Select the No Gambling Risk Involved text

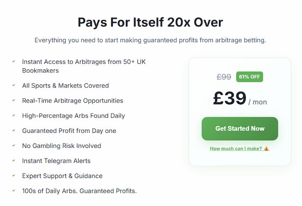(62, 146)
